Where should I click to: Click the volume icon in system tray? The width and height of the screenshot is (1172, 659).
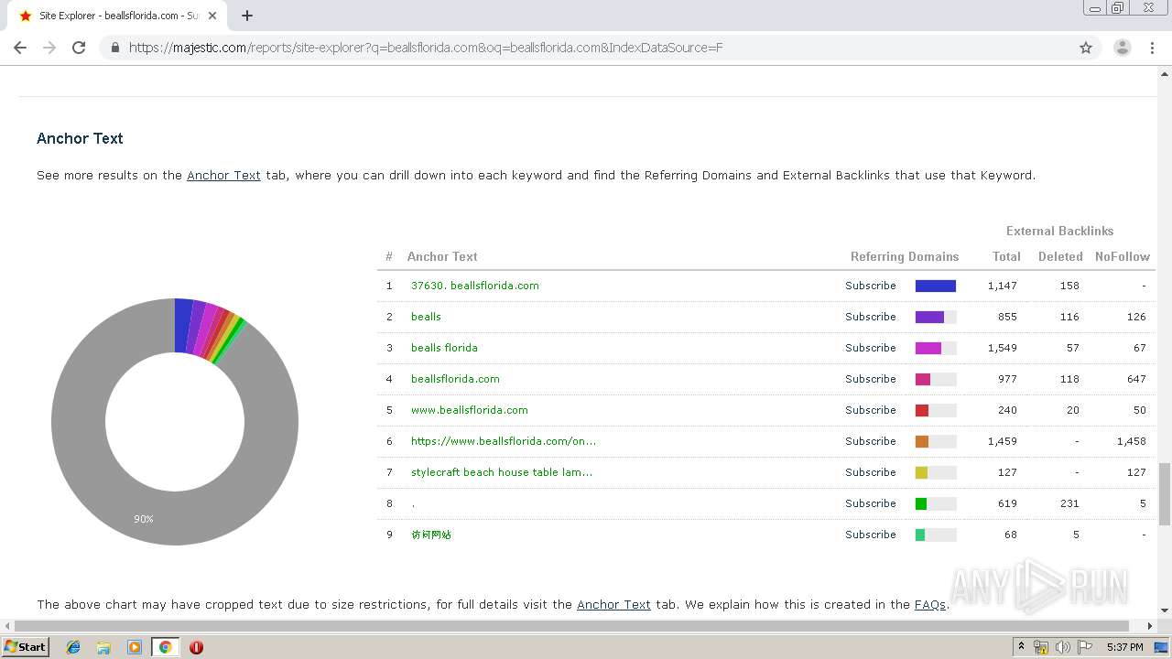coord(1062,647)
